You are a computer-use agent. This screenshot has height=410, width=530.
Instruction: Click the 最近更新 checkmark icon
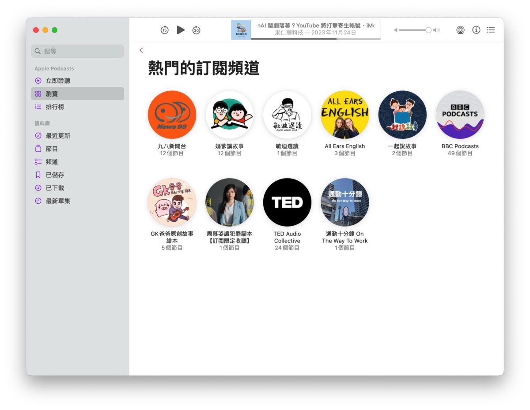(x=38, y=136)
